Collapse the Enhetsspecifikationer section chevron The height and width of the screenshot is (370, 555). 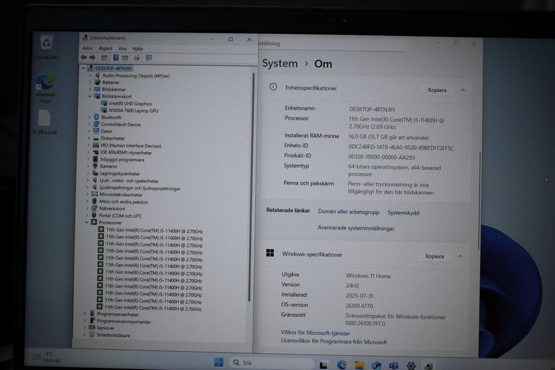462,90
